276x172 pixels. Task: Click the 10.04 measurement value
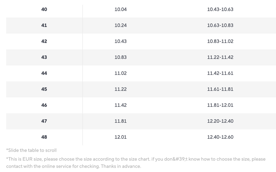click(120, 9)
